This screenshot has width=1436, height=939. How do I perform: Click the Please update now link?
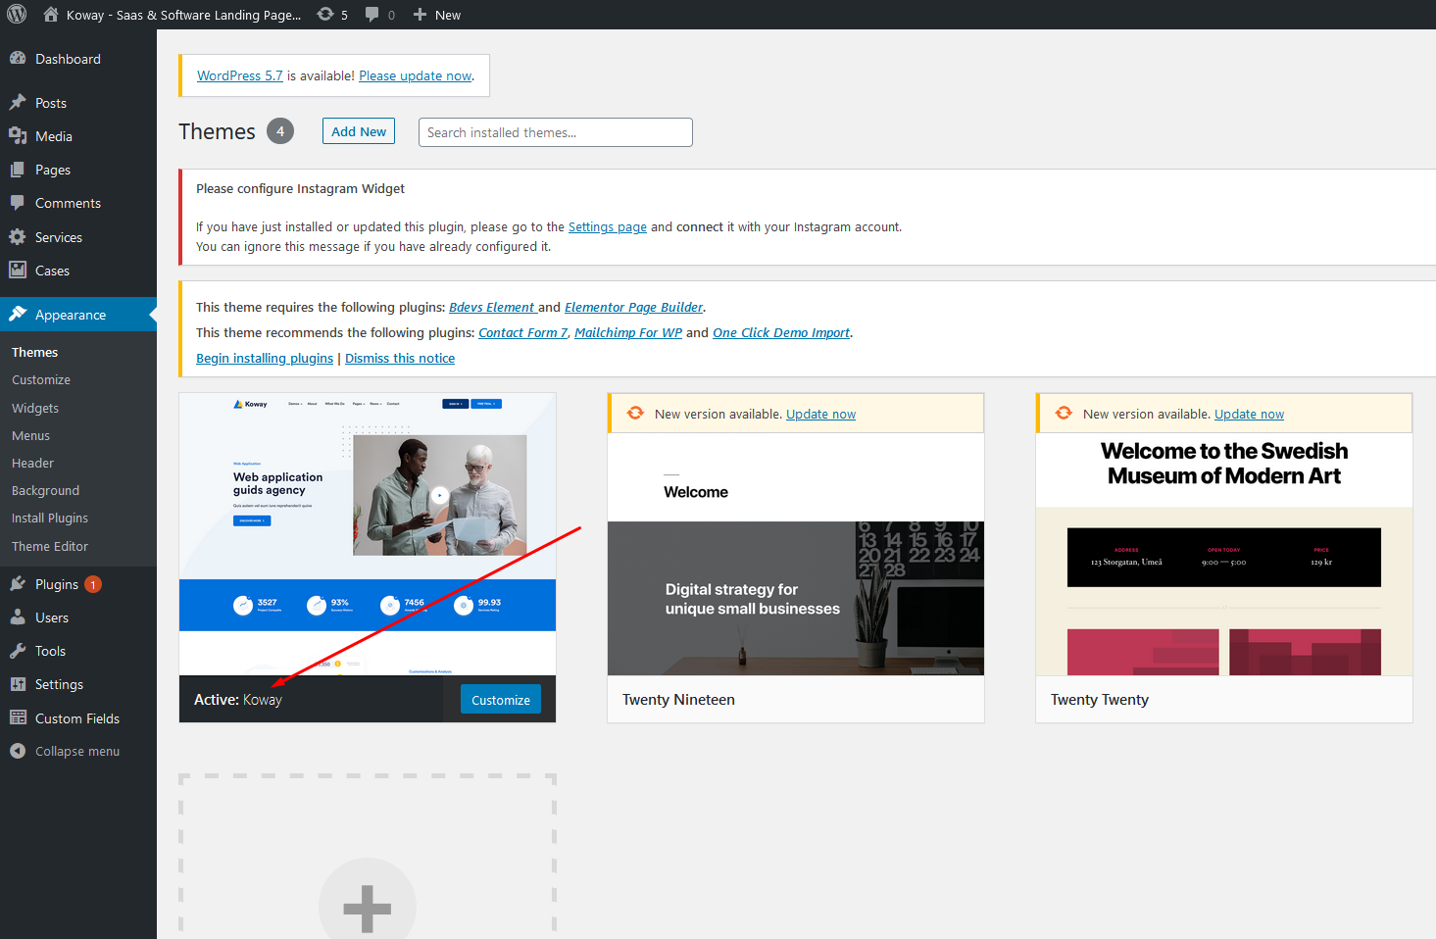coord(416,75)
